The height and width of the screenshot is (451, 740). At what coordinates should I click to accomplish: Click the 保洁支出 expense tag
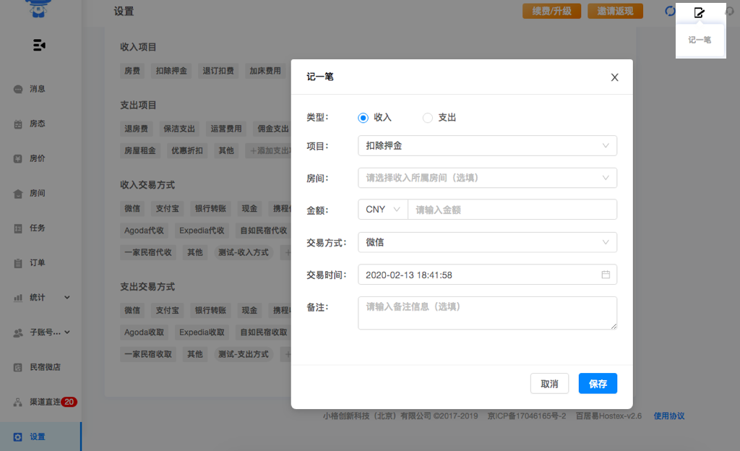pos(179,129)
